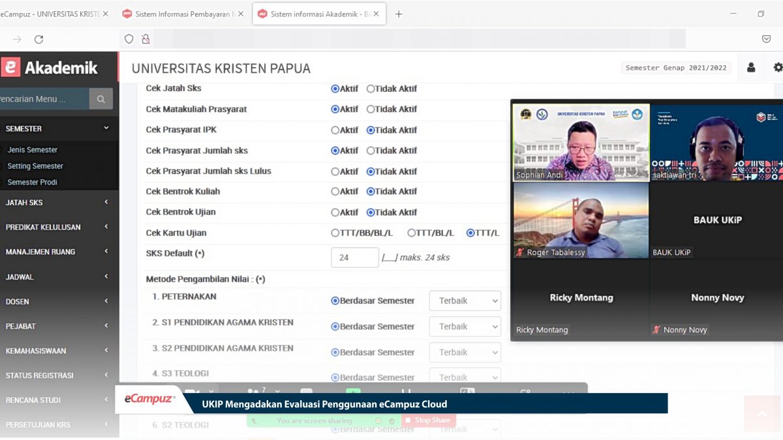Set Cek Prasyarat IPK to Aktif

point(335,130)
